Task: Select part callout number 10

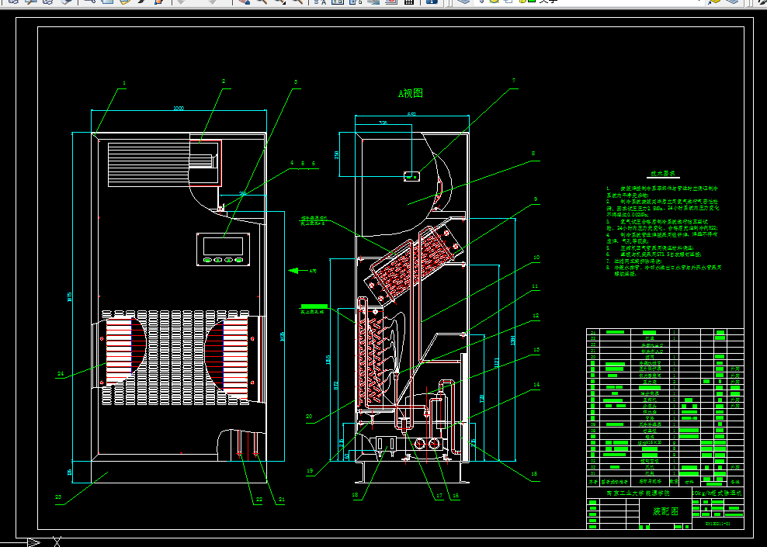Action: tap(536, 257)
